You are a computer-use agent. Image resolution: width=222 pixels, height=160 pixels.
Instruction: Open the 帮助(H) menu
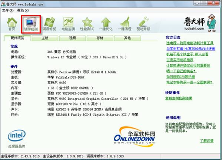(x=23, y=10)
